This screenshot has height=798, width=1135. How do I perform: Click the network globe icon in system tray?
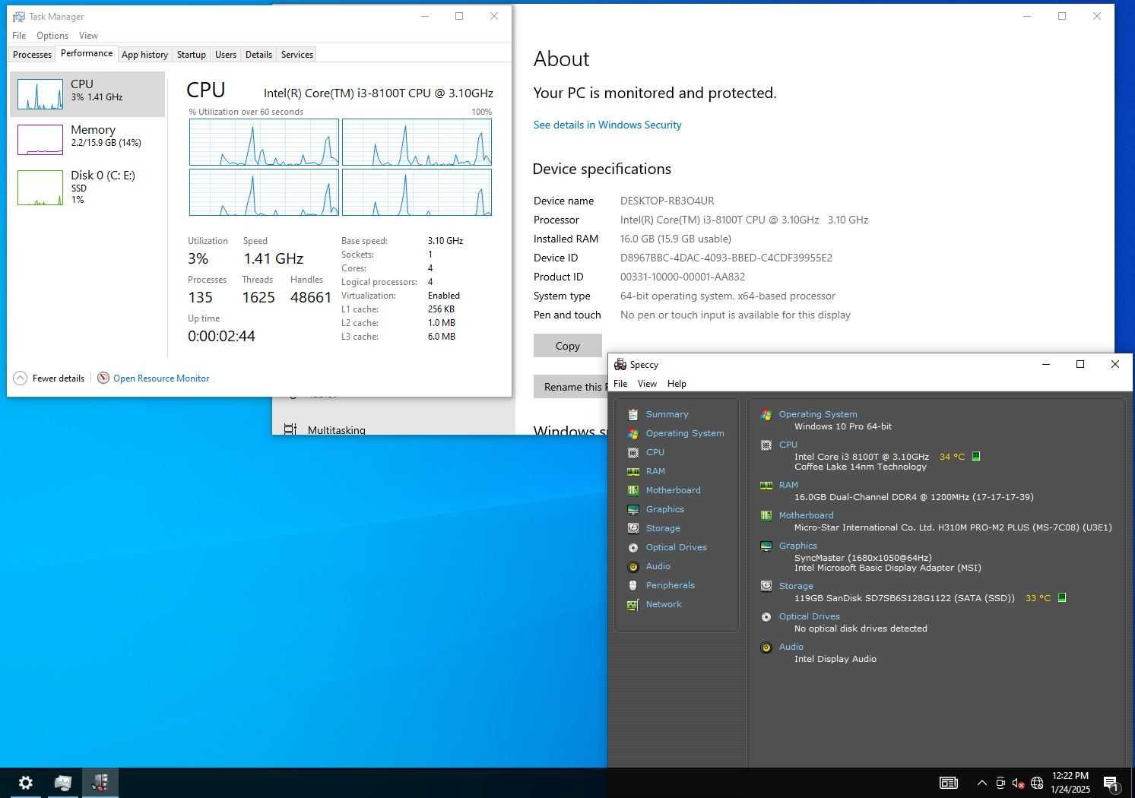click(x=1037, y=783)
